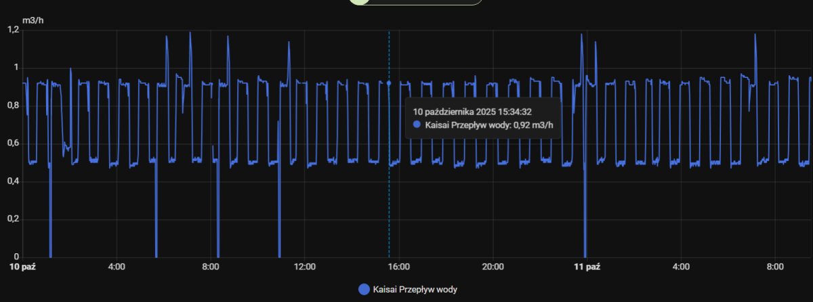Click the 1,2 value on y-axis

(13, 30)
